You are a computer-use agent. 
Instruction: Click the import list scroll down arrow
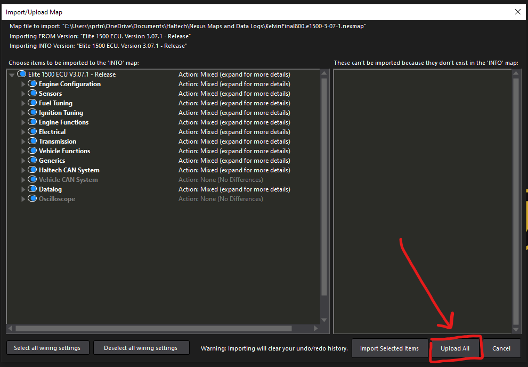324,320
